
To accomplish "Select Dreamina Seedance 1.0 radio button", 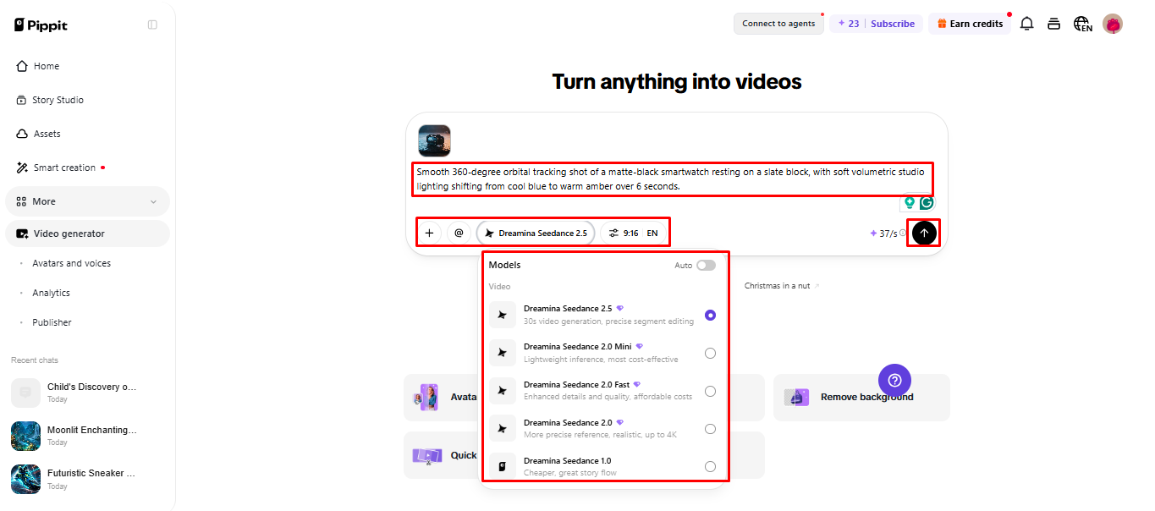I will [x=710, y=467].
